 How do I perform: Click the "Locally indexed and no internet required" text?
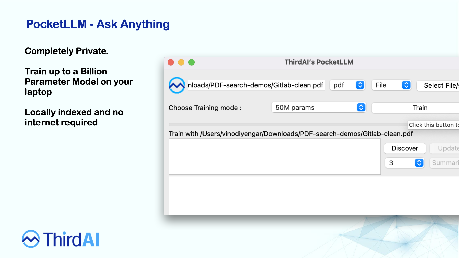(x=74, y=117)
